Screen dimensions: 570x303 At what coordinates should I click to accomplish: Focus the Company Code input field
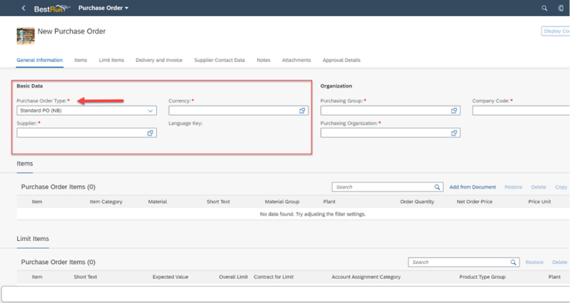[521, 110]
